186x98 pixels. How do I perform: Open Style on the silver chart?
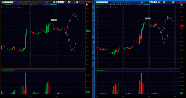(x=160, y=2)
